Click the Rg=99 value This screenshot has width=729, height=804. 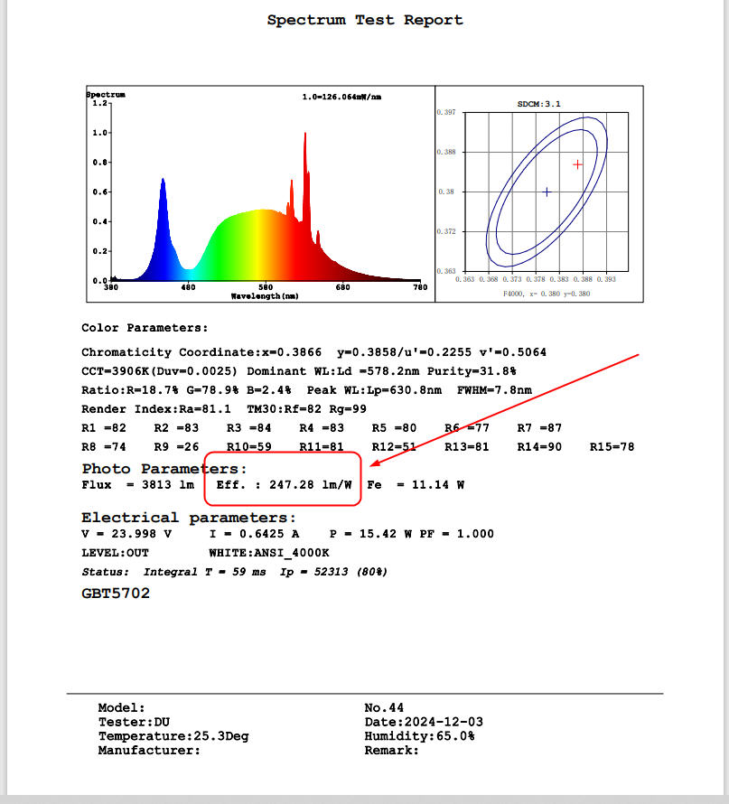tap(348, 409)
